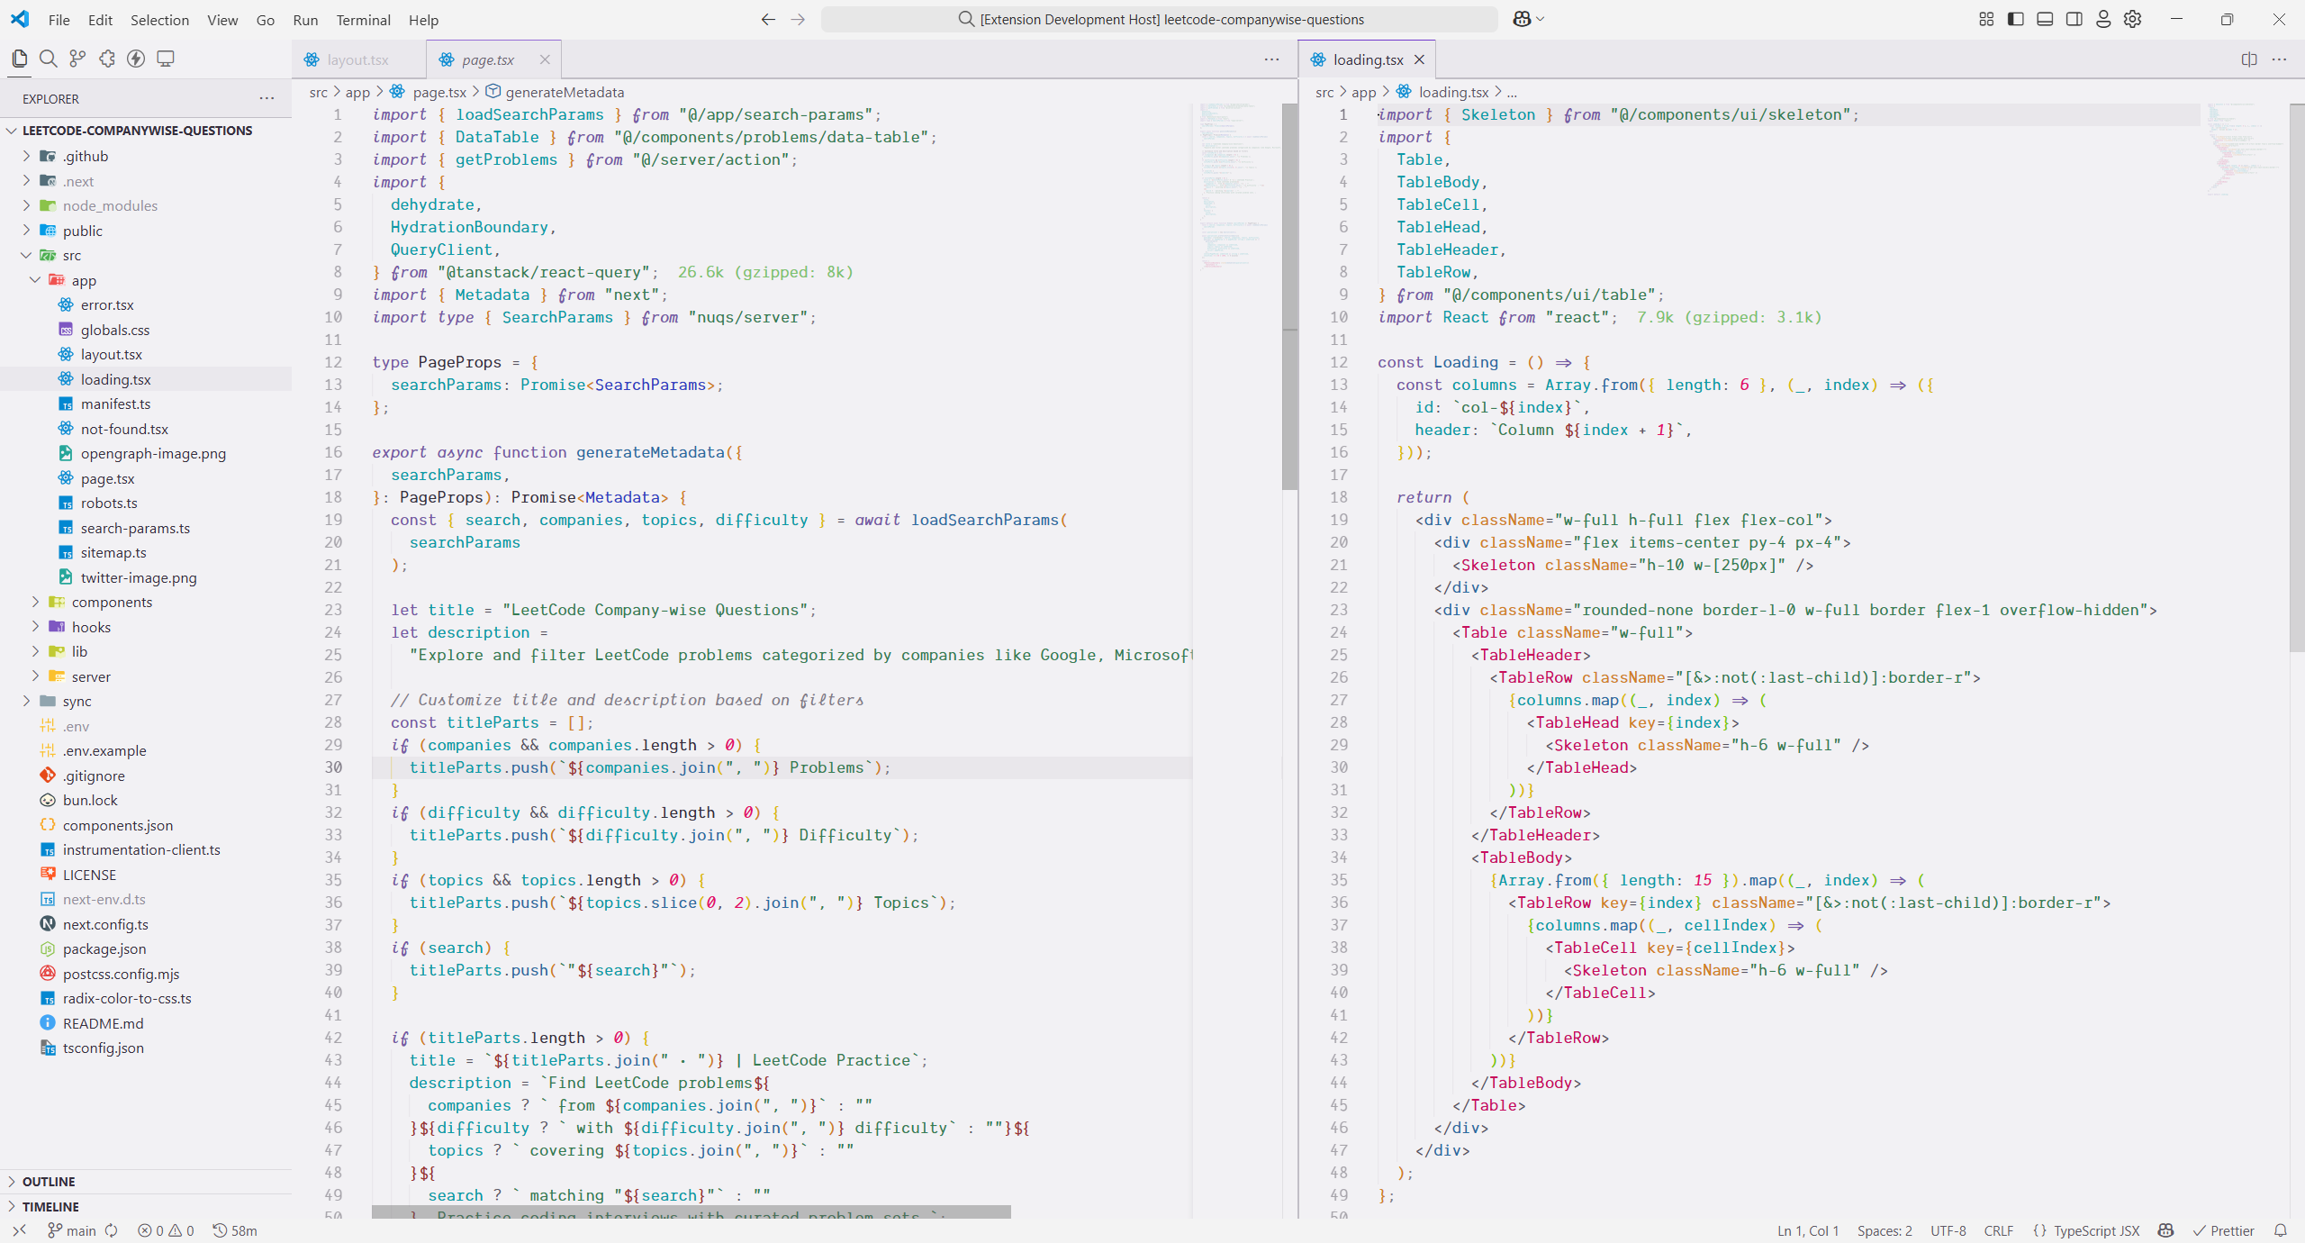Click the notifications bell in status bar

(x=2281, y=1230)
